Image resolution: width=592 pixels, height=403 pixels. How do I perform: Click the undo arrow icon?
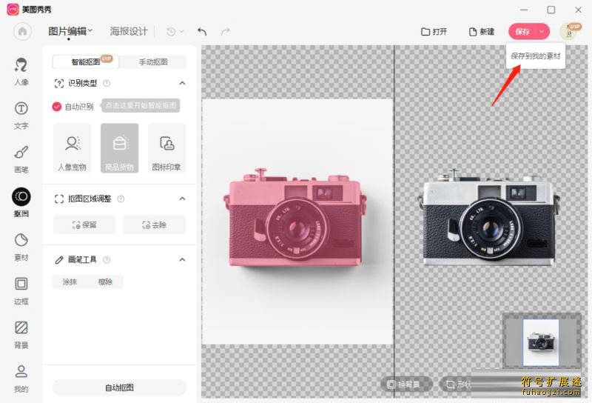point(202,32)
